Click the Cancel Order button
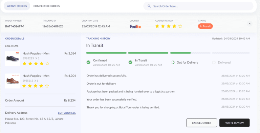 (201, 123)
